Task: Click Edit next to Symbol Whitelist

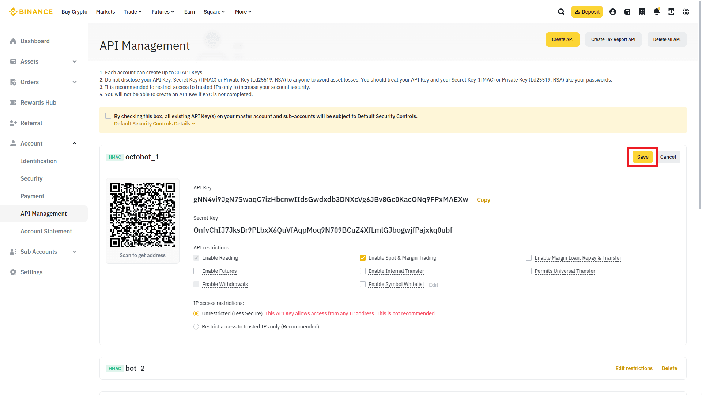Action: point(434,285)
